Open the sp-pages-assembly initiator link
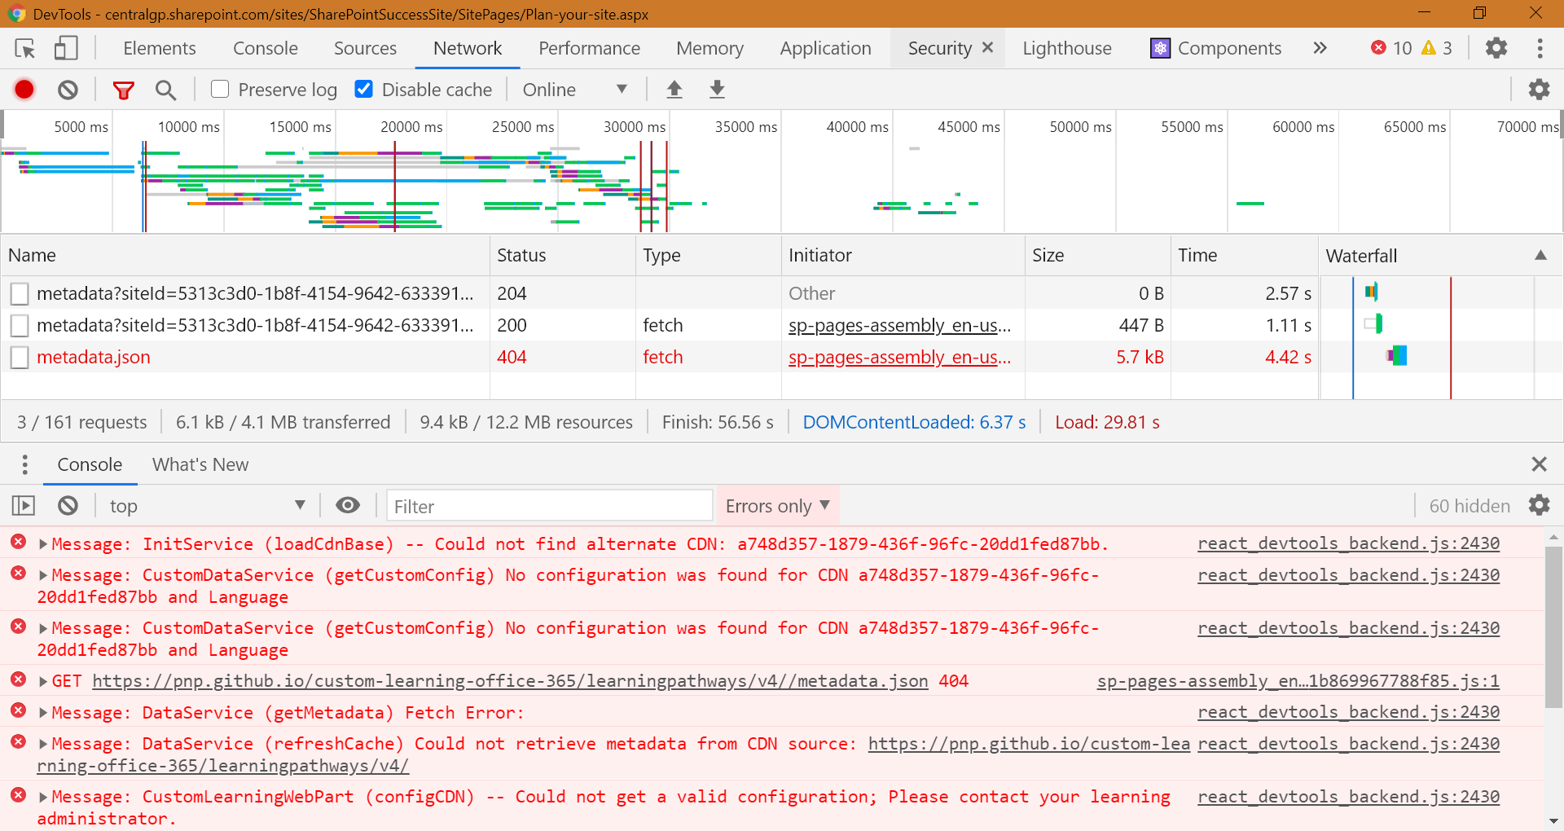The height and width of the screenshot is (831, 1564). tap(899, 325)
